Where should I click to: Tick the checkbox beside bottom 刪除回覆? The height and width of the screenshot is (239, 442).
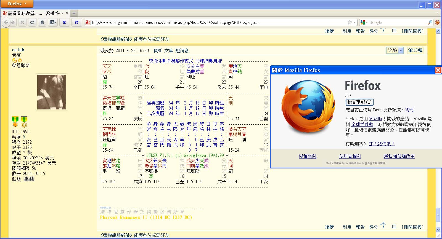[x=394, y=227]
